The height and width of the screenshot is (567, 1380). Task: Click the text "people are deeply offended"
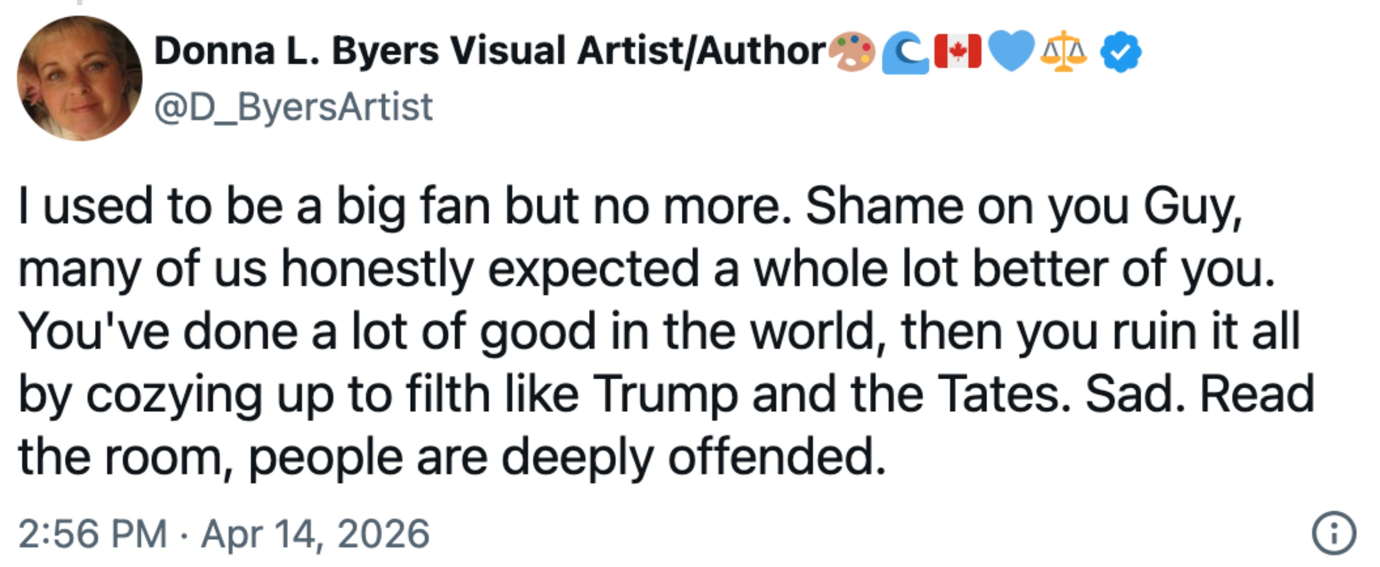567,458
